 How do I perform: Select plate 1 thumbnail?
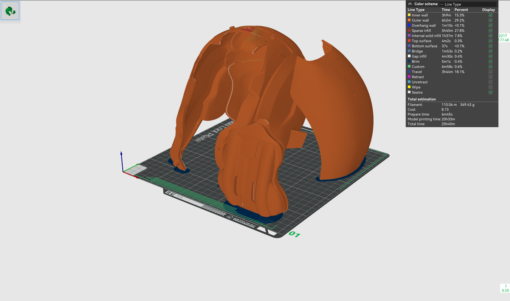click(10, 11)
